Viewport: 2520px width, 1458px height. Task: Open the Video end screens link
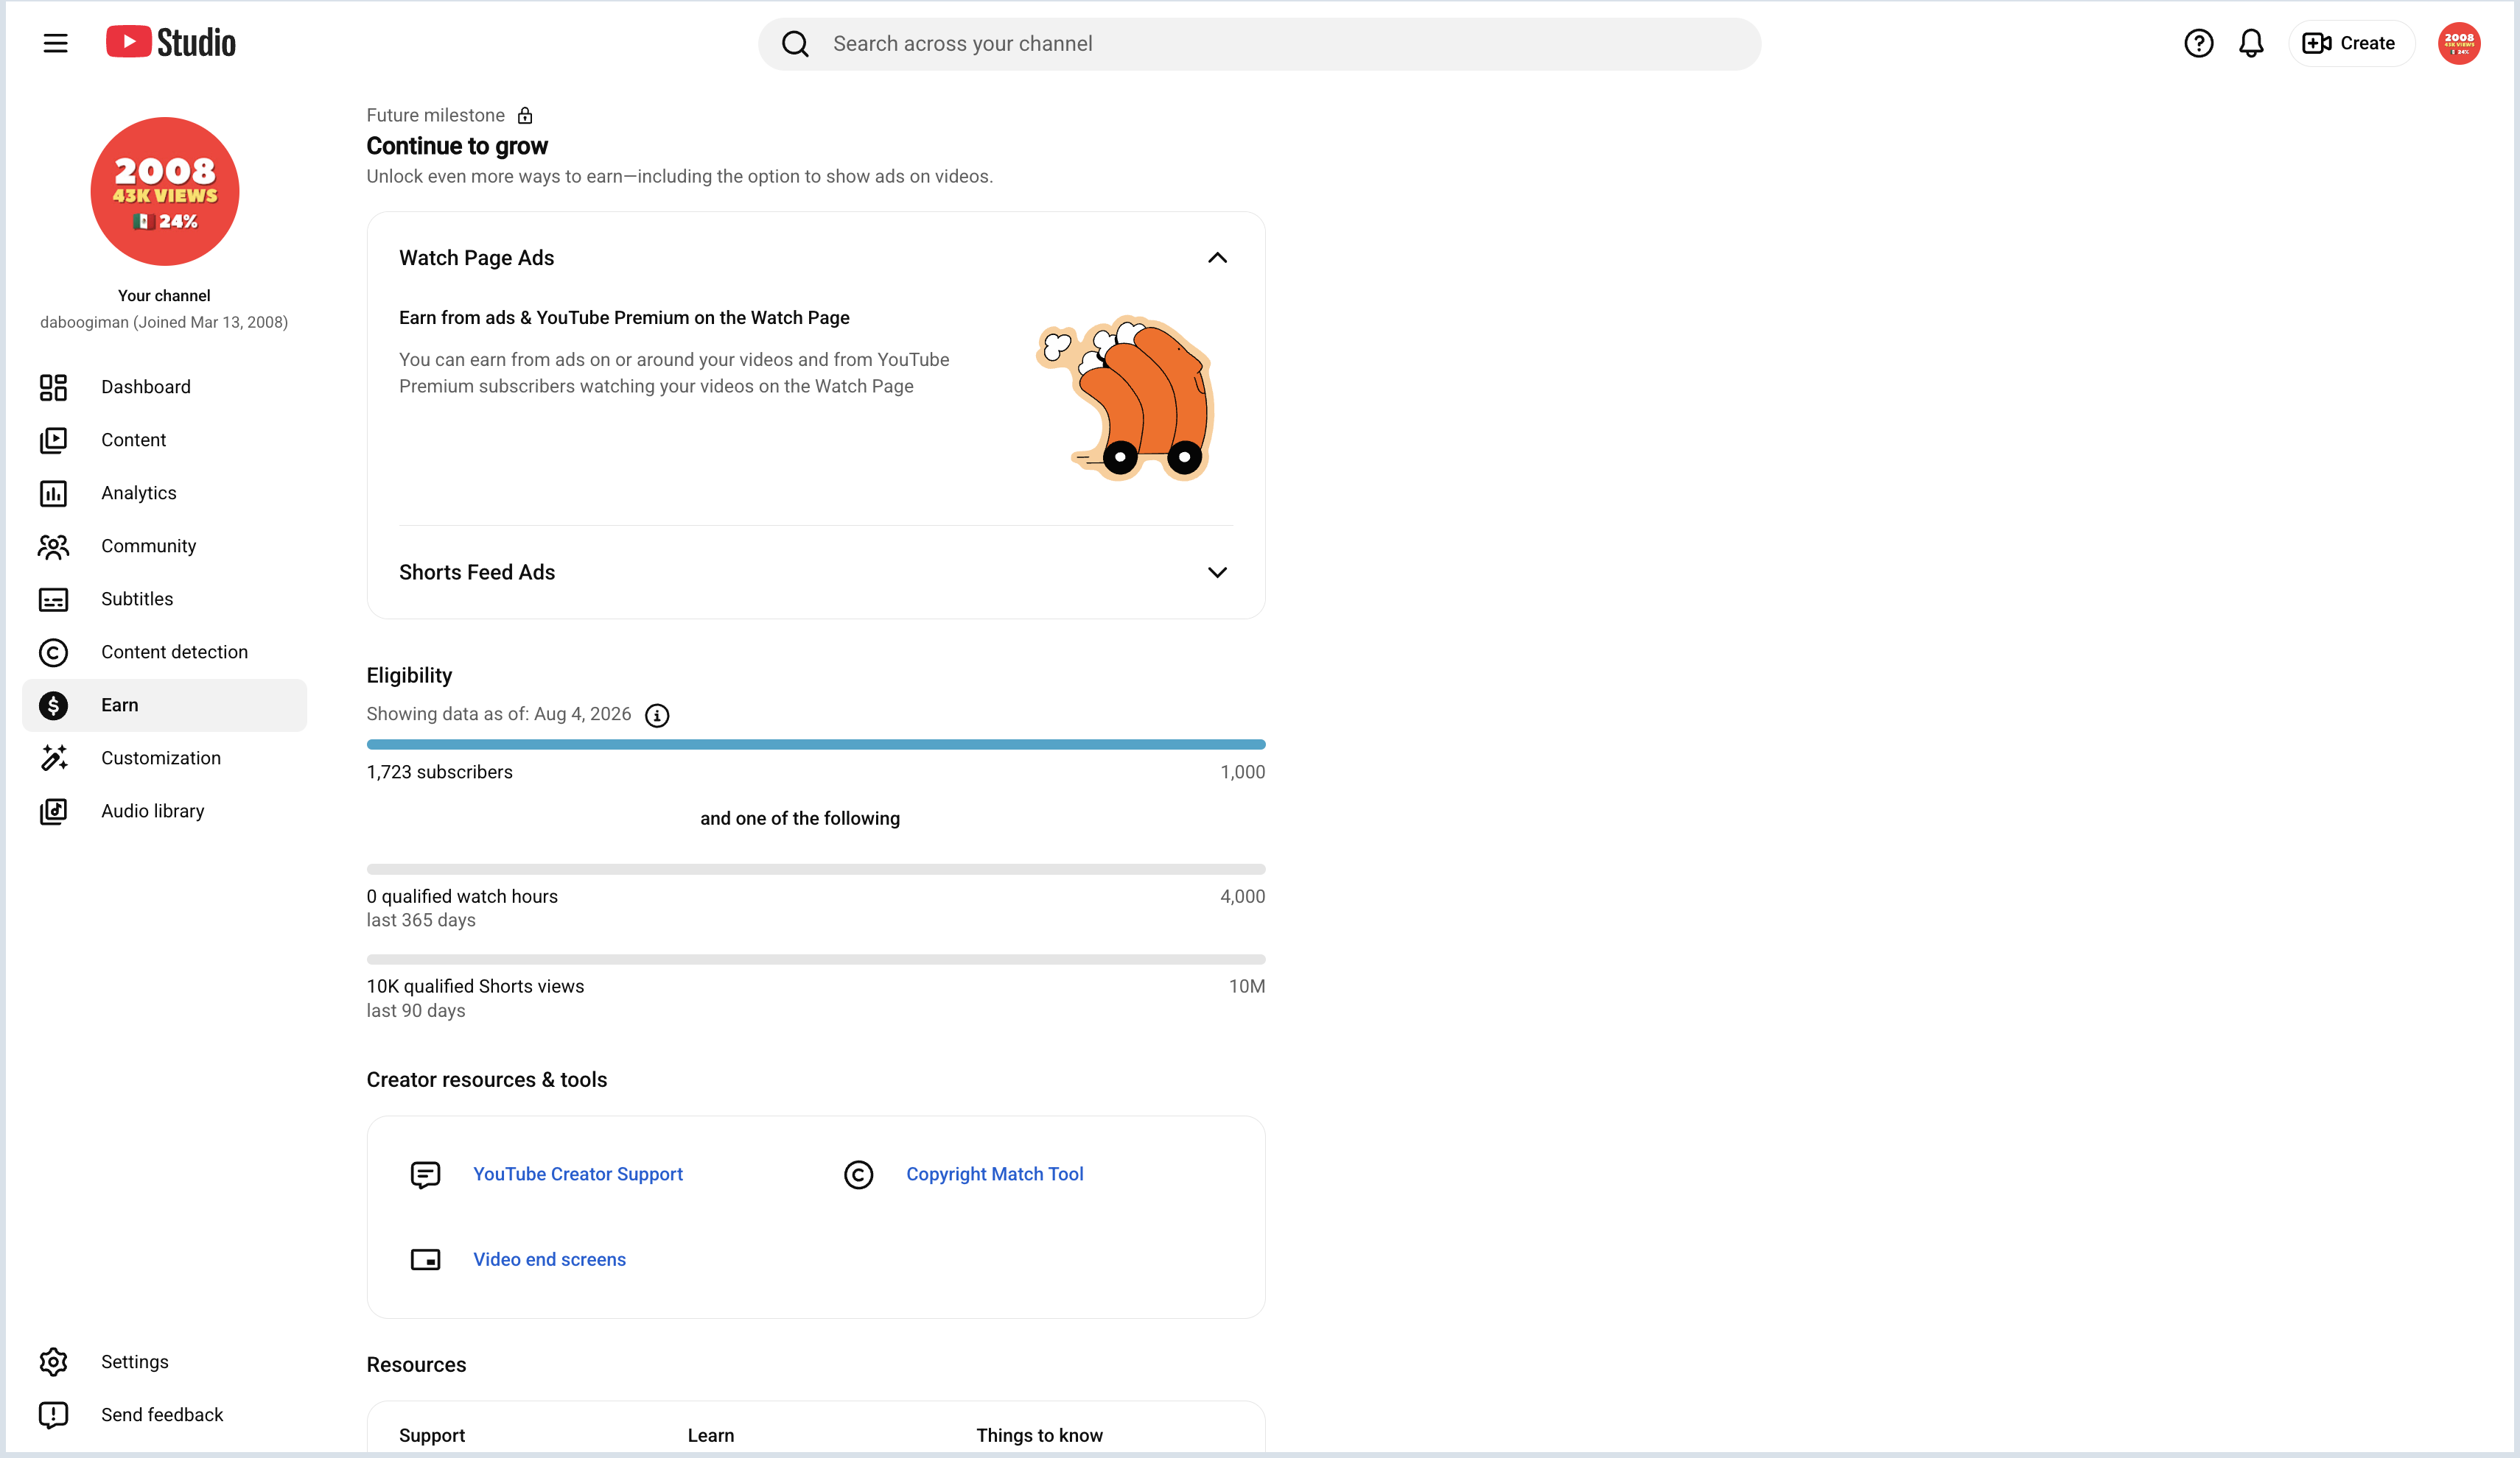tap(549, 1259)
